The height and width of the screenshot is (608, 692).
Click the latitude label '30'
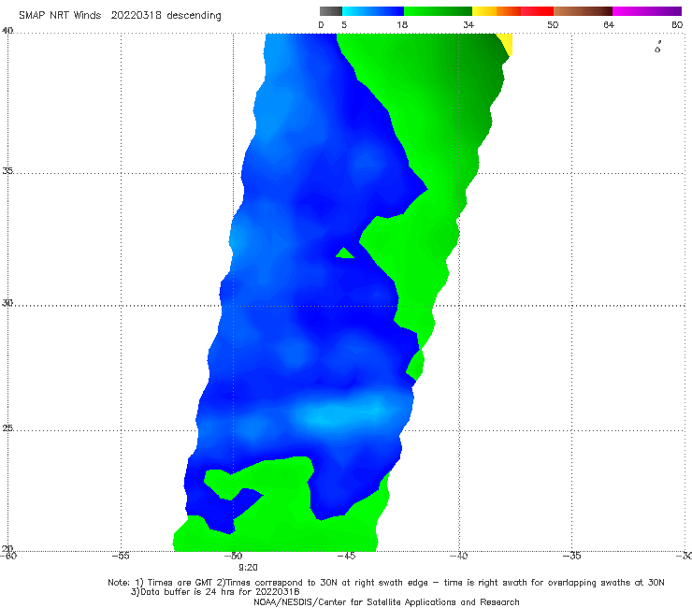click(x=7, y=303)
